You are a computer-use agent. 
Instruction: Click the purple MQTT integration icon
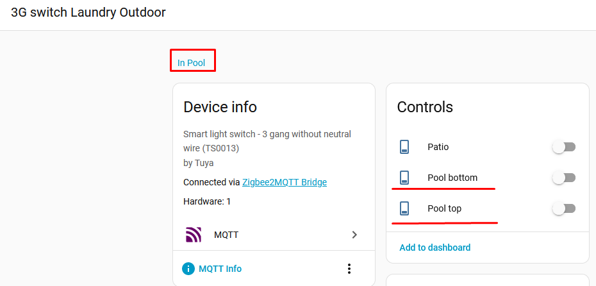click(194, 235)
